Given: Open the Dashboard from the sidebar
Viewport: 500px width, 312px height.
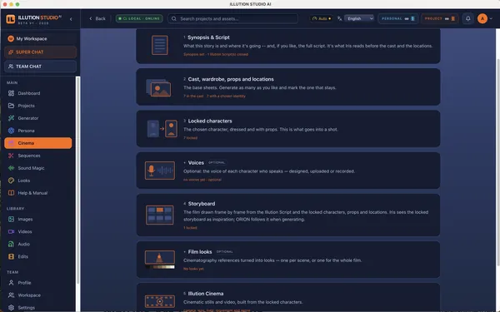Looking at the screenshot, I should click(38, 93).
